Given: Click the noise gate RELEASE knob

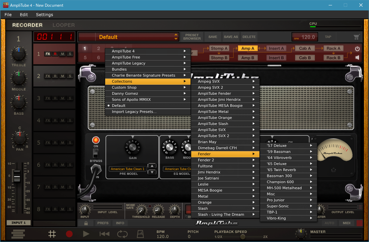Looking at the screenshot, I should pos(158,210).
